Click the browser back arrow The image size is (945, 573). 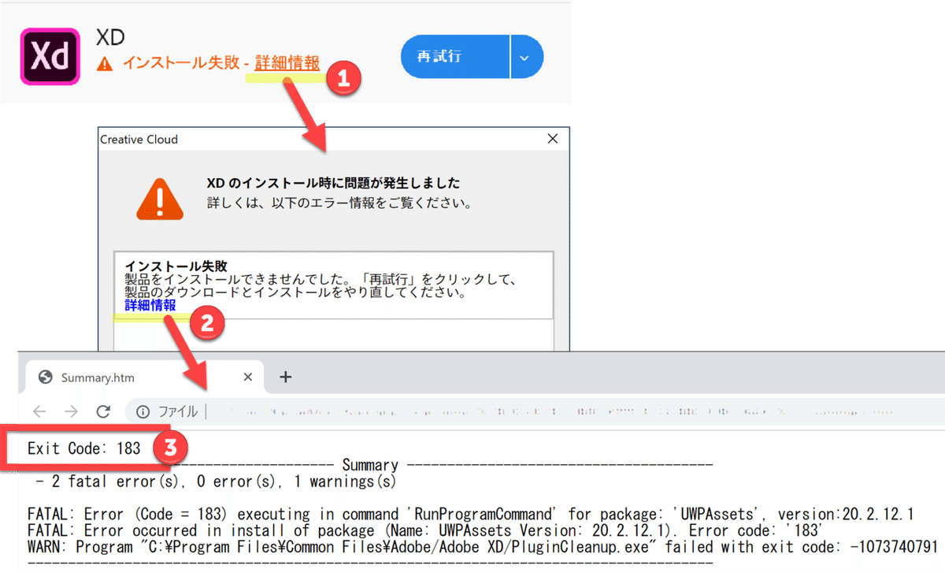click(x=40, y=411)
